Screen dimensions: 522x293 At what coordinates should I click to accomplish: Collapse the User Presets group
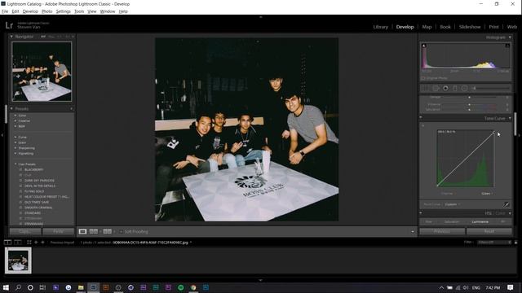[x=15, y=164]
